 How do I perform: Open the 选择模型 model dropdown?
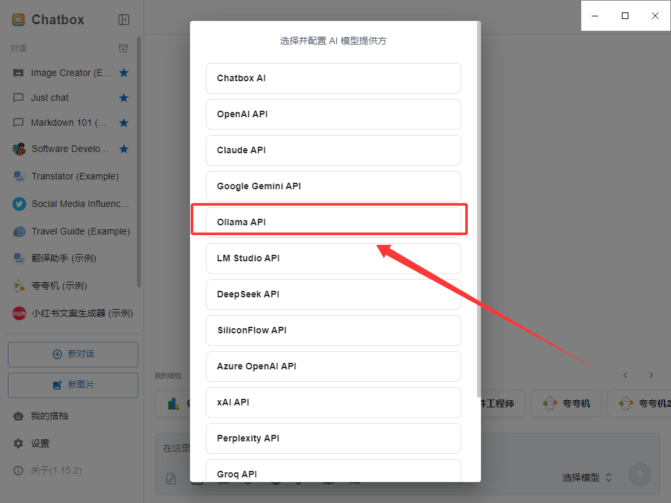pos(587,477)
